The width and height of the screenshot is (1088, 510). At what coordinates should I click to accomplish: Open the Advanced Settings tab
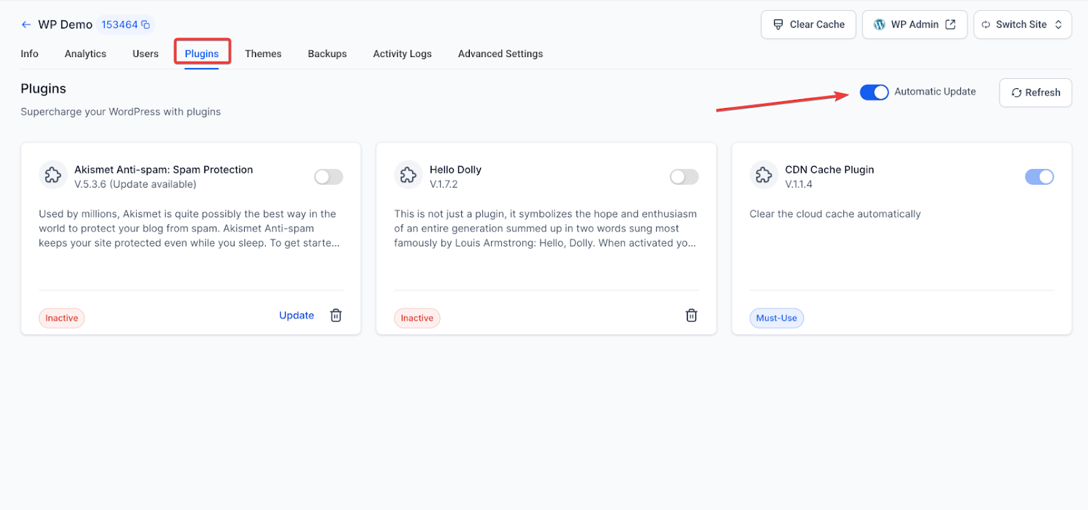coord(500,54)
